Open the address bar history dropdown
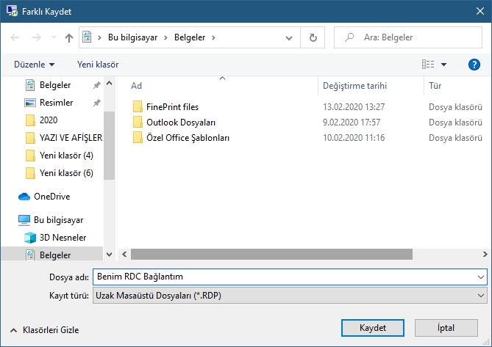The width and height of the screenshot is (492, 347). 289,38
